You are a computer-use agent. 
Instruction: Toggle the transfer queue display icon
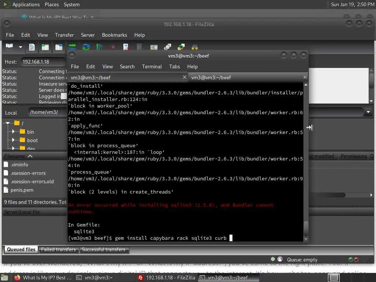point(72,47)
